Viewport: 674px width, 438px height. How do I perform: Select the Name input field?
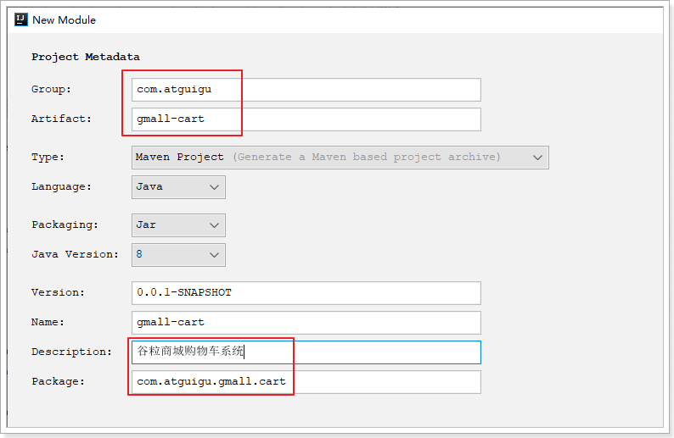[x=306, y=323]
